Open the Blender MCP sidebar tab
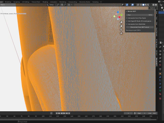This screenshot has height=123, width=164. coord(156,62)
